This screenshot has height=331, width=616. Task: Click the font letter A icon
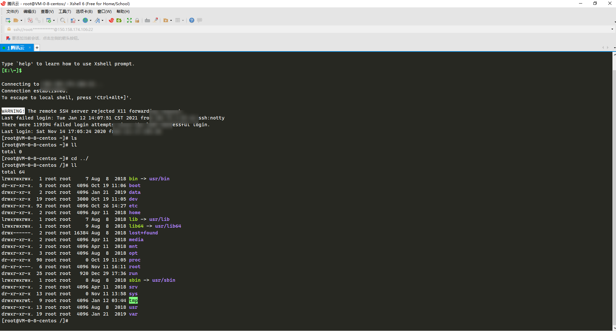click(x=98, y=20)
